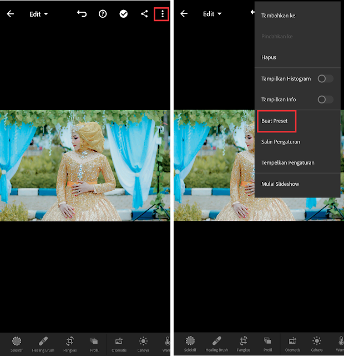Share the photo via share icon

pyautogui.click(x=144, y=14)
